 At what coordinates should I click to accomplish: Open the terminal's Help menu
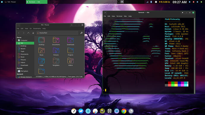point(130,16)
